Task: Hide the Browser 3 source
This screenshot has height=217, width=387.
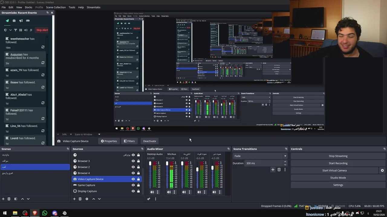Action: [133, 161]
